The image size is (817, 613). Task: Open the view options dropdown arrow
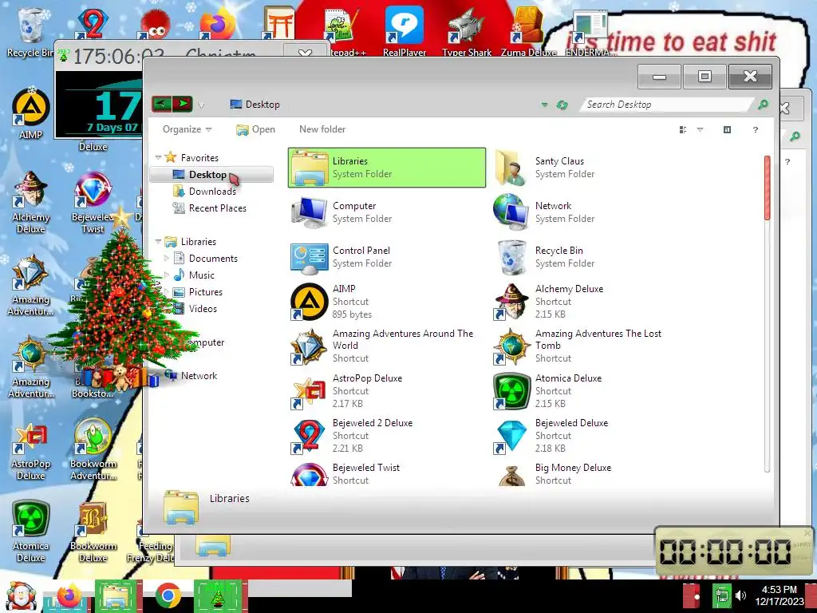[701, 129]
